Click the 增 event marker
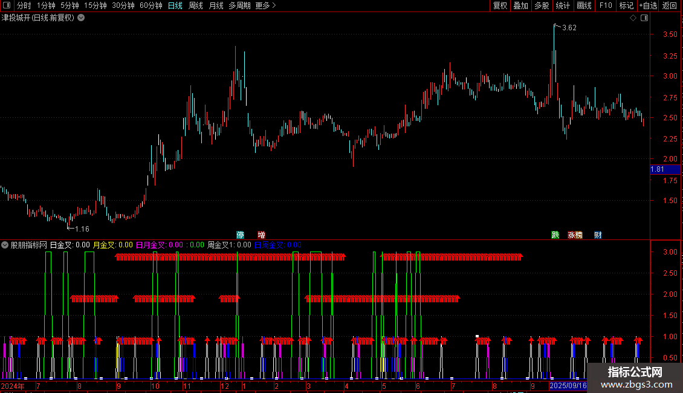 point(261,235)
